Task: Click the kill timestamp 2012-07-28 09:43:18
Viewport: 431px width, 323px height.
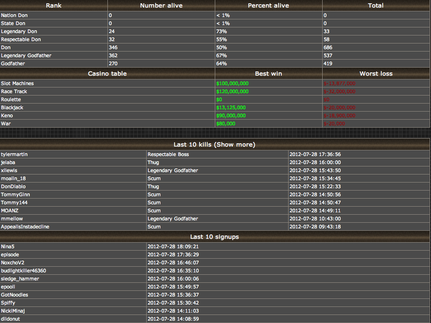Action: tap(315, 227)
